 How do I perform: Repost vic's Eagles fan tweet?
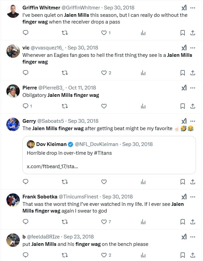(x=65, y=73)
